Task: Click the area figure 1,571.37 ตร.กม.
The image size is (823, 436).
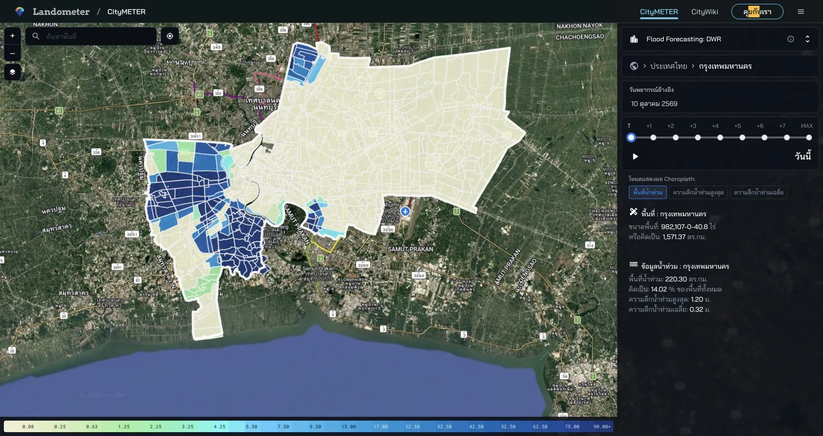Action: 684,237
